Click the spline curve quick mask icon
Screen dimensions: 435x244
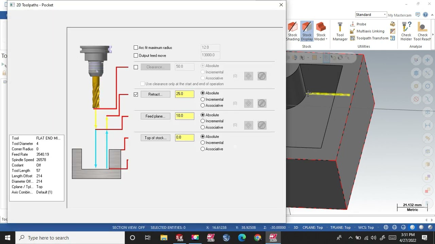point(428,99)
